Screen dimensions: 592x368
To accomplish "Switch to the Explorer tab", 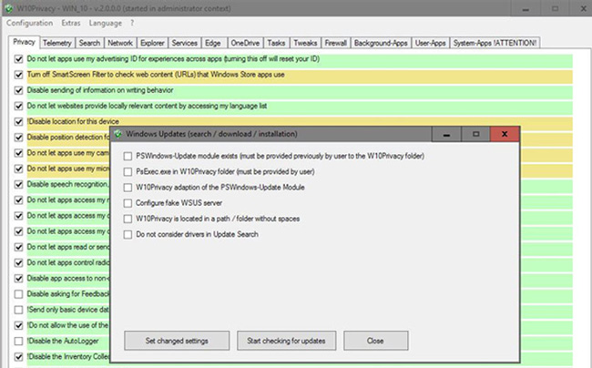I will click(152, 43).
